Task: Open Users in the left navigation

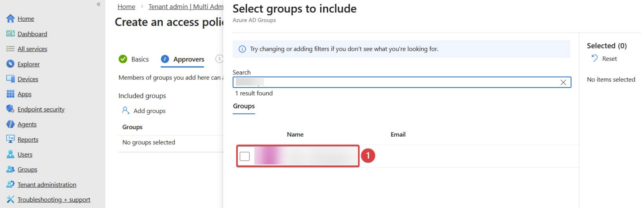Action: tap(25, 154)
